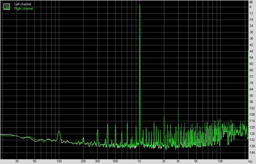
Task: Click the 2K frequency axis label
Action: coord(164,161)
